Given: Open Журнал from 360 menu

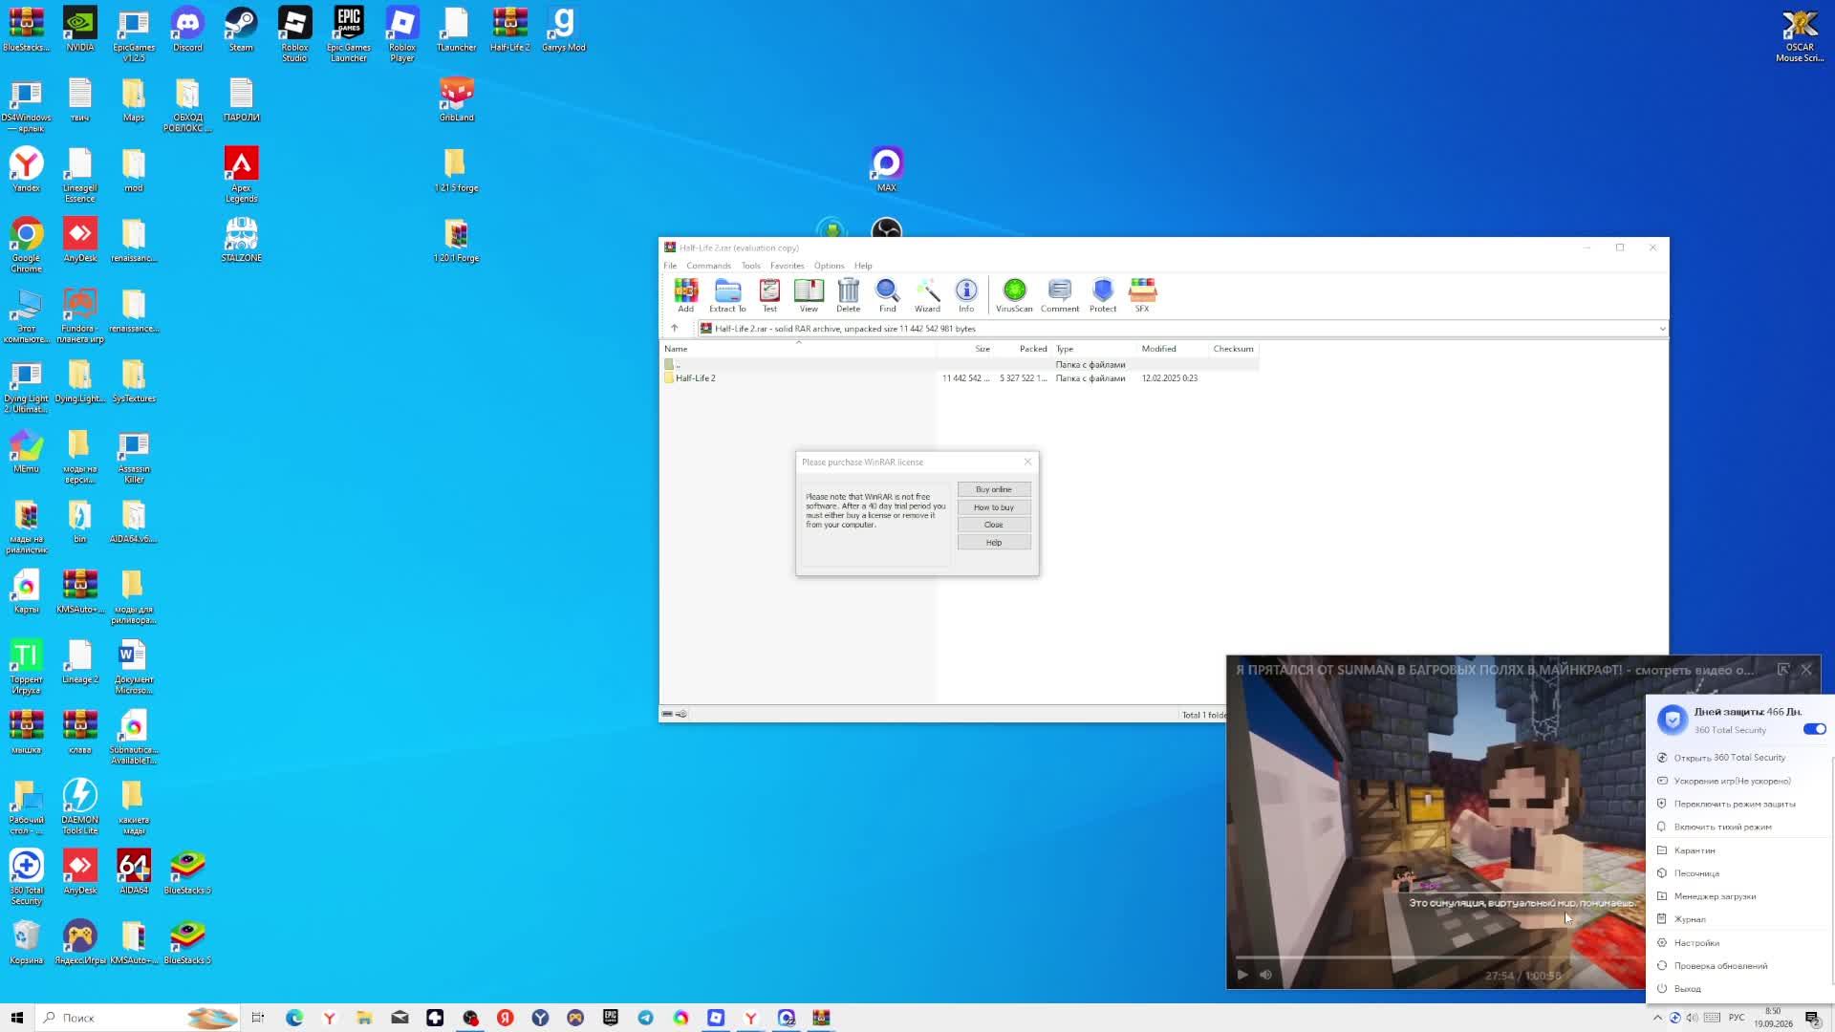Looking at the screenshot, I should pos(1690,919).
